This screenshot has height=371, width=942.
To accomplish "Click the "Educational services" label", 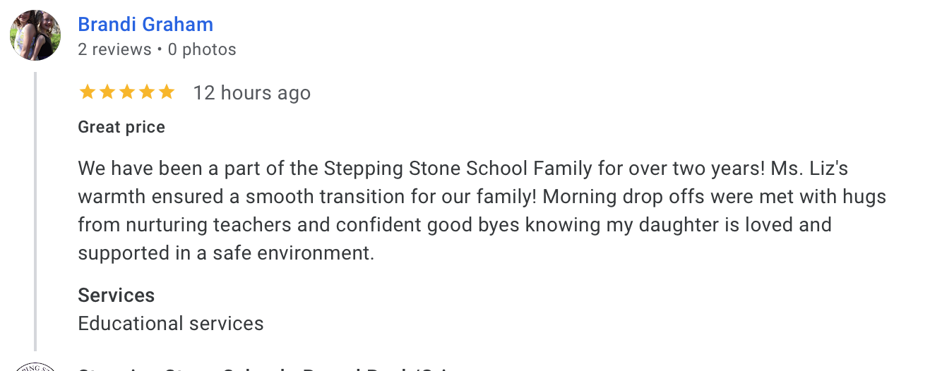I will pyautogui.click(x=171, y=324).
